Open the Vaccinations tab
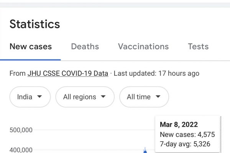Viewport: 230px width, 153px height. tap(143, 47)
